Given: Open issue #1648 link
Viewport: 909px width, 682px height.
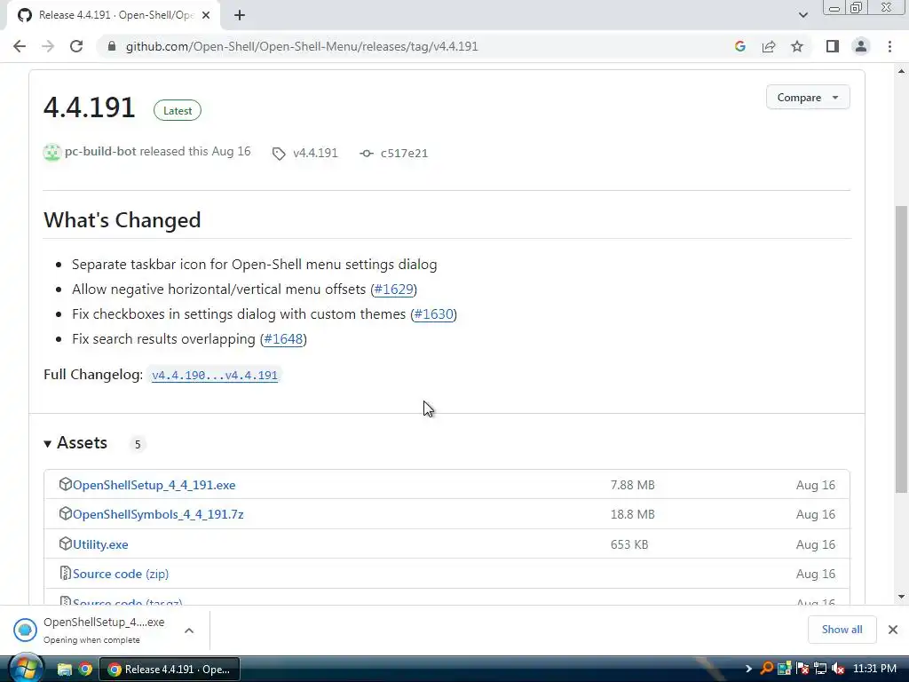Looking at the screenshot, I should click(283, 338).
